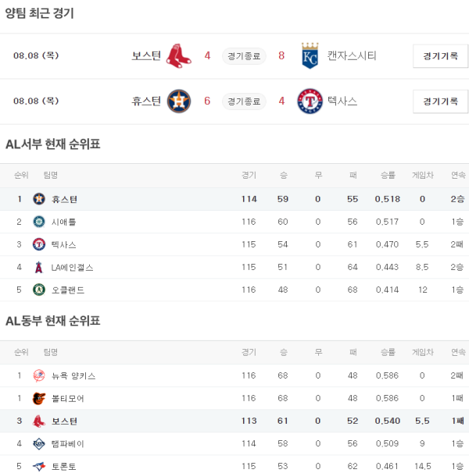Click the New York Yankees logo in standings
Image resolution: width=469 pixels, height=473 pixels.
click(x=39, y=375)
